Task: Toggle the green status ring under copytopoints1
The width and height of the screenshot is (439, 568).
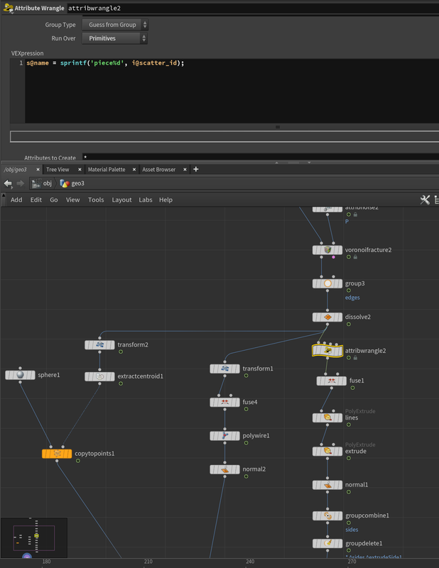Action: coord(78,461)
